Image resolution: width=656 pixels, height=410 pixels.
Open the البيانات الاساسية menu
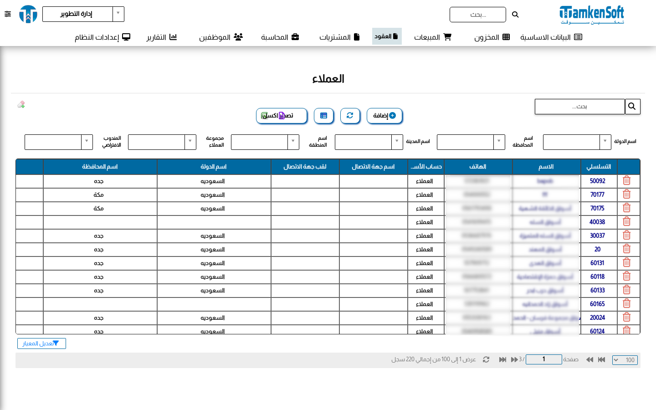tap(551, 37)
